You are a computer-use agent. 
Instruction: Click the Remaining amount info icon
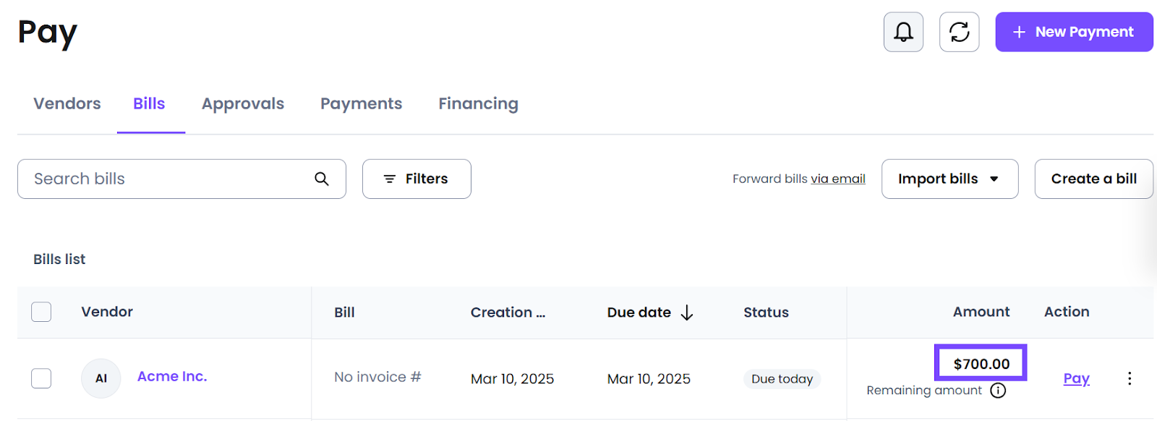click(998, 391)
